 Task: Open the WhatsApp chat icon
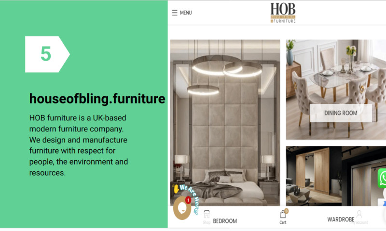[x=382, y=178]
